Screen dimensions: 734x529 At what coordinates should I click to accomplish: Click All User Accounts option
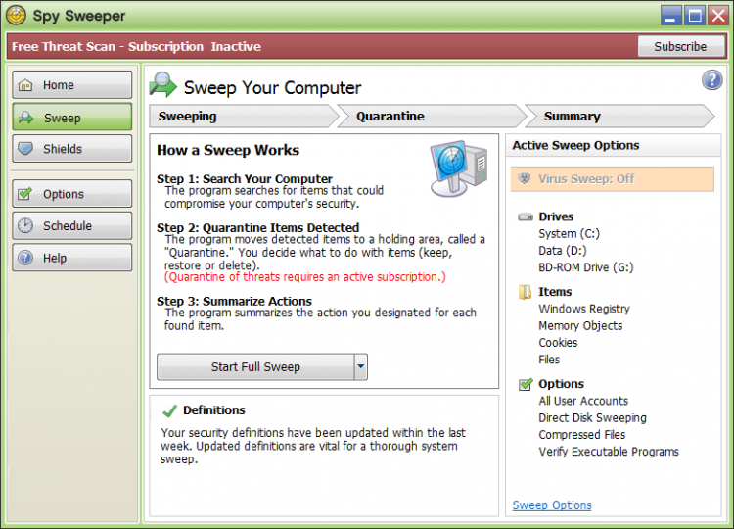click(x=583, y=401)
